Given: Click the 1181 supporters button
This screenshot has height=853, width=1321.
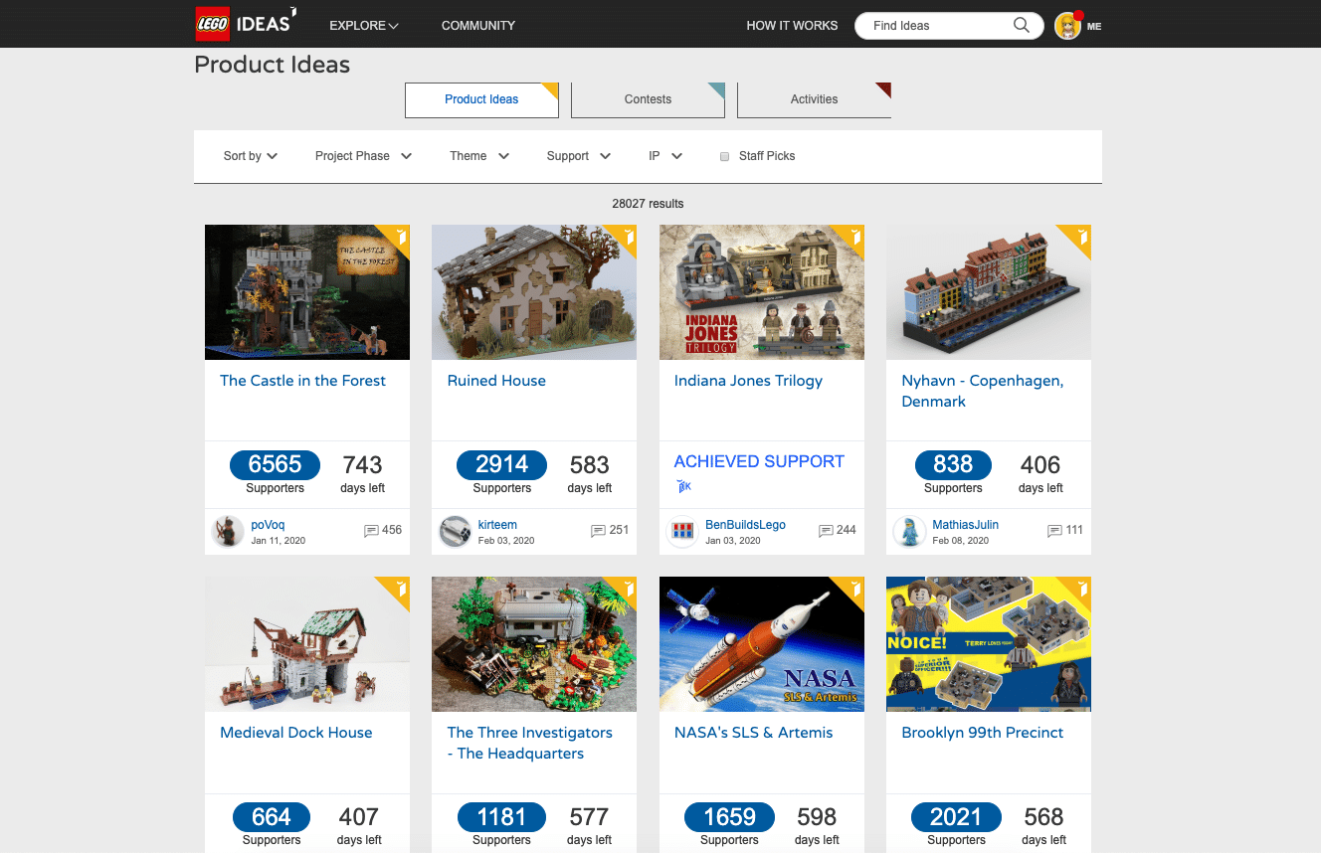Looking at the screenshot, I should pos(501,817).
